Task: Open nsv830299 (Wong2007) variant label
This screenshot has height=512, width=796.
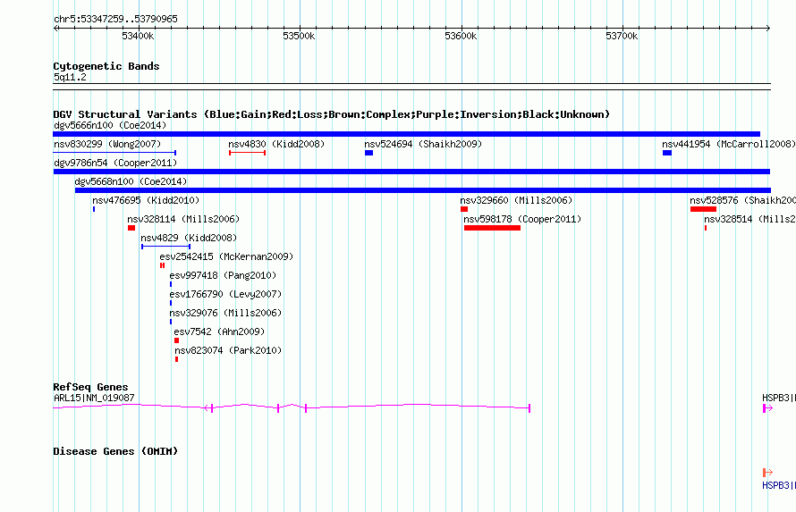Action: pos(107,144)
